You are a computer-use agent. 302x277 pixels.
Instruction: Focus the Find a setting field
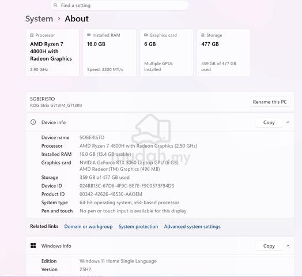(x=119, y=5)
